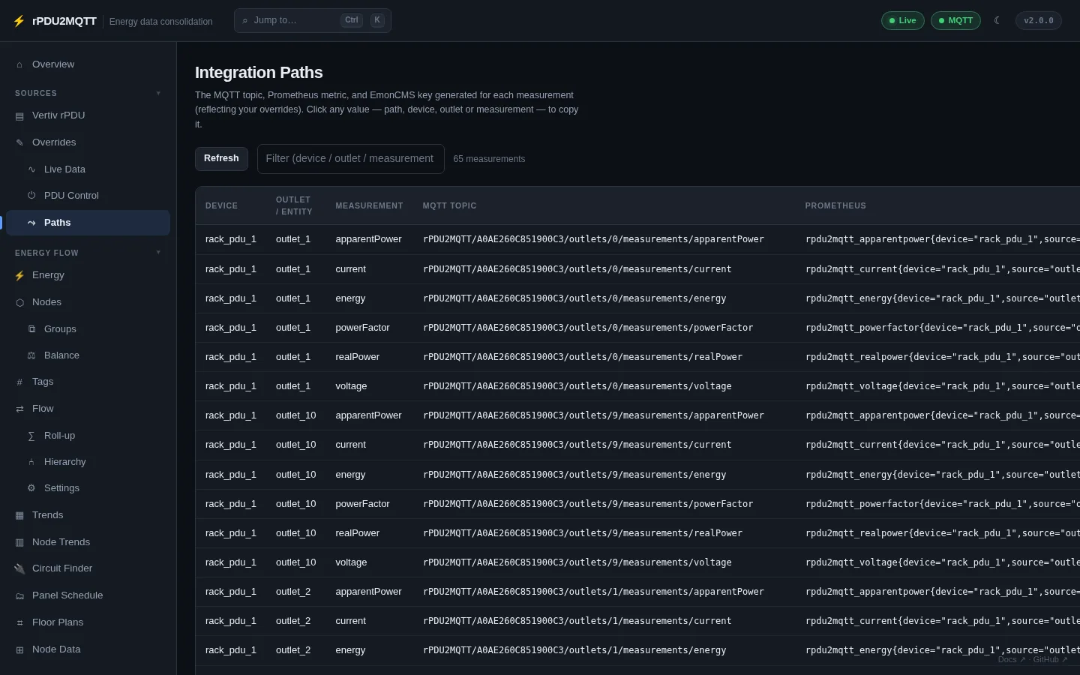1080x675 pixels.
Task: Click the Node Trends icon
Action: [x=19, y=542]
